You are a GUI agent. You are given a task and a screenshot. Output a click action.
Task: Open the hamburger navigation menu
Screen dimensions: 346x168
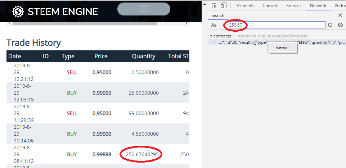(144, 9)
